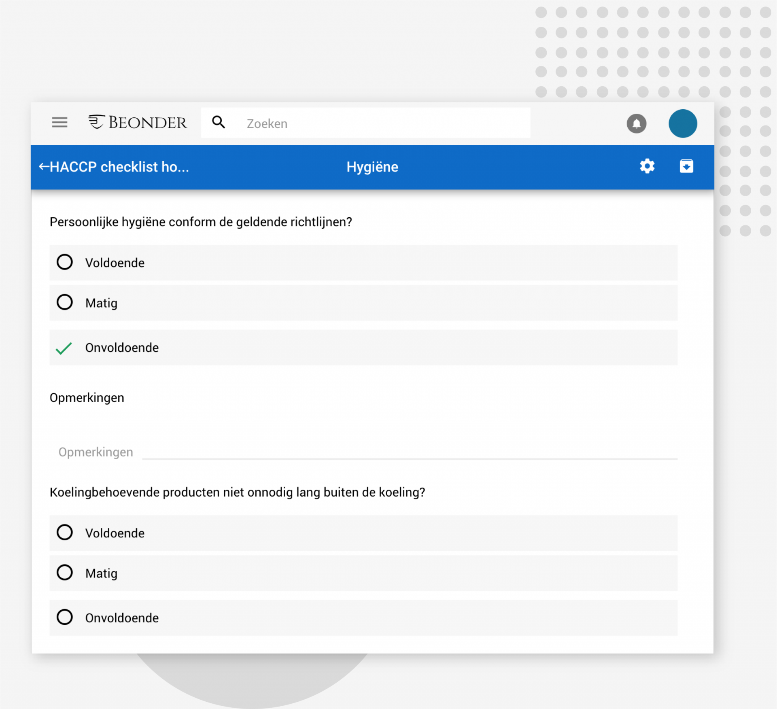
Task: Click the Beonder logo
Action: [x=138, y=122]
